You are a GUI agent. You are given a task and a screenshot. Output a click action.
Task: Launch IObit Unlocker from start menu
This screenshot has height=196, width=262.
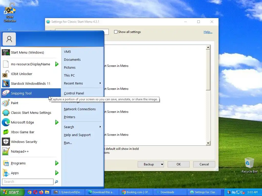(31, 74)
